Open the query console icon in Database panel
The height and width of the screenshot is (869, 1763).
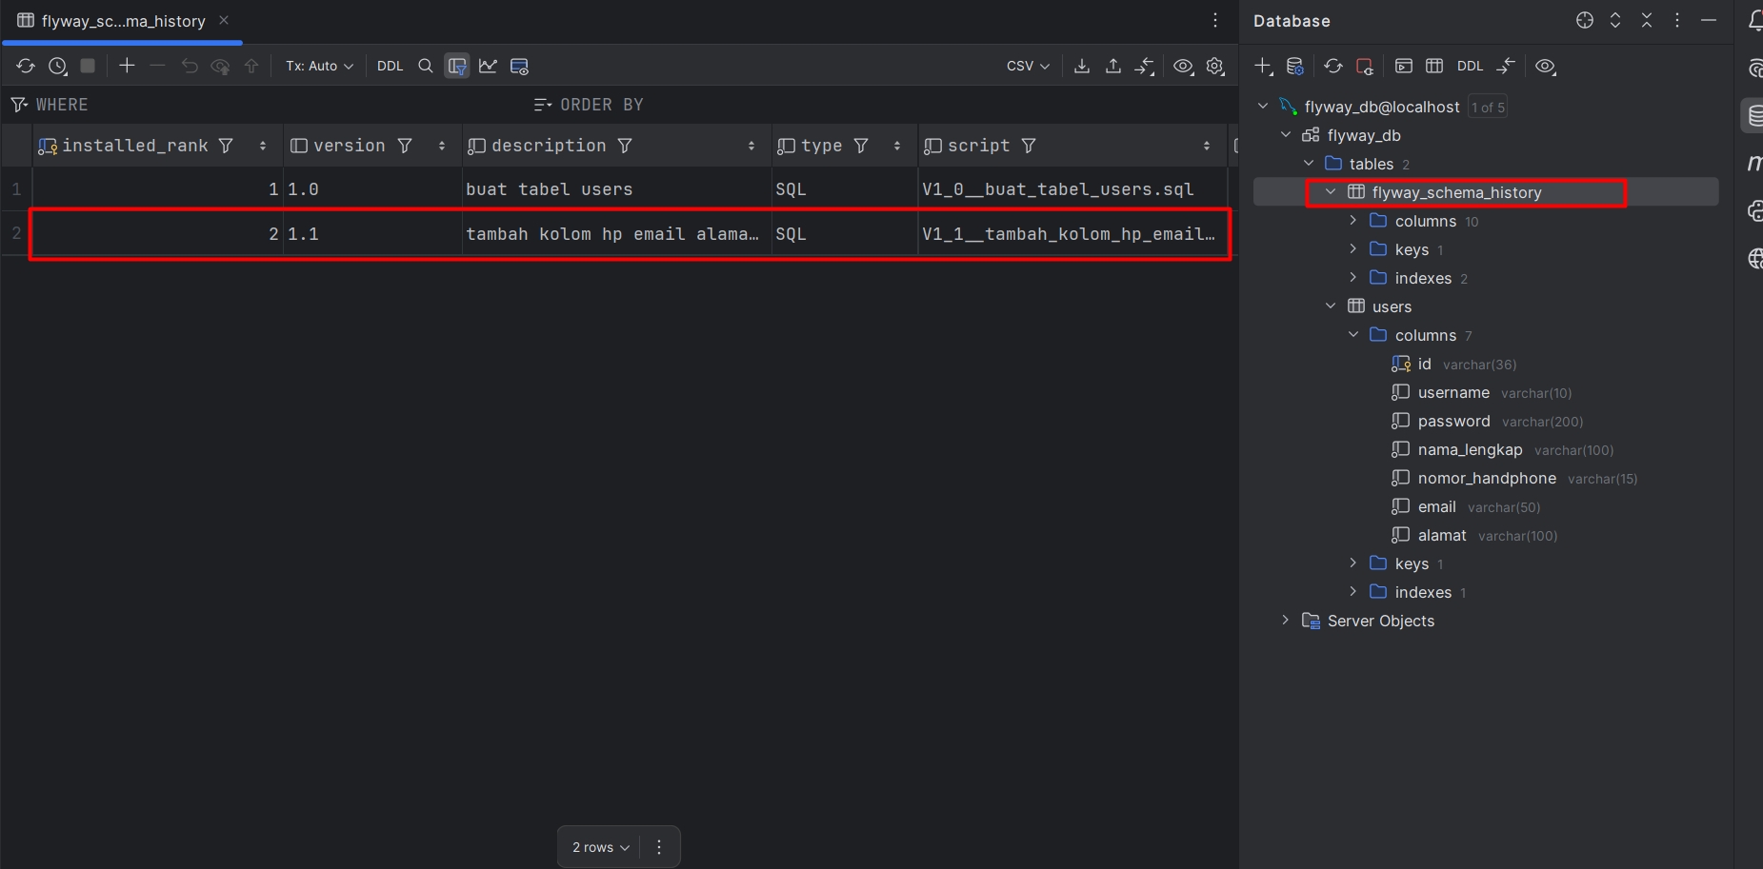(1403, 66)
